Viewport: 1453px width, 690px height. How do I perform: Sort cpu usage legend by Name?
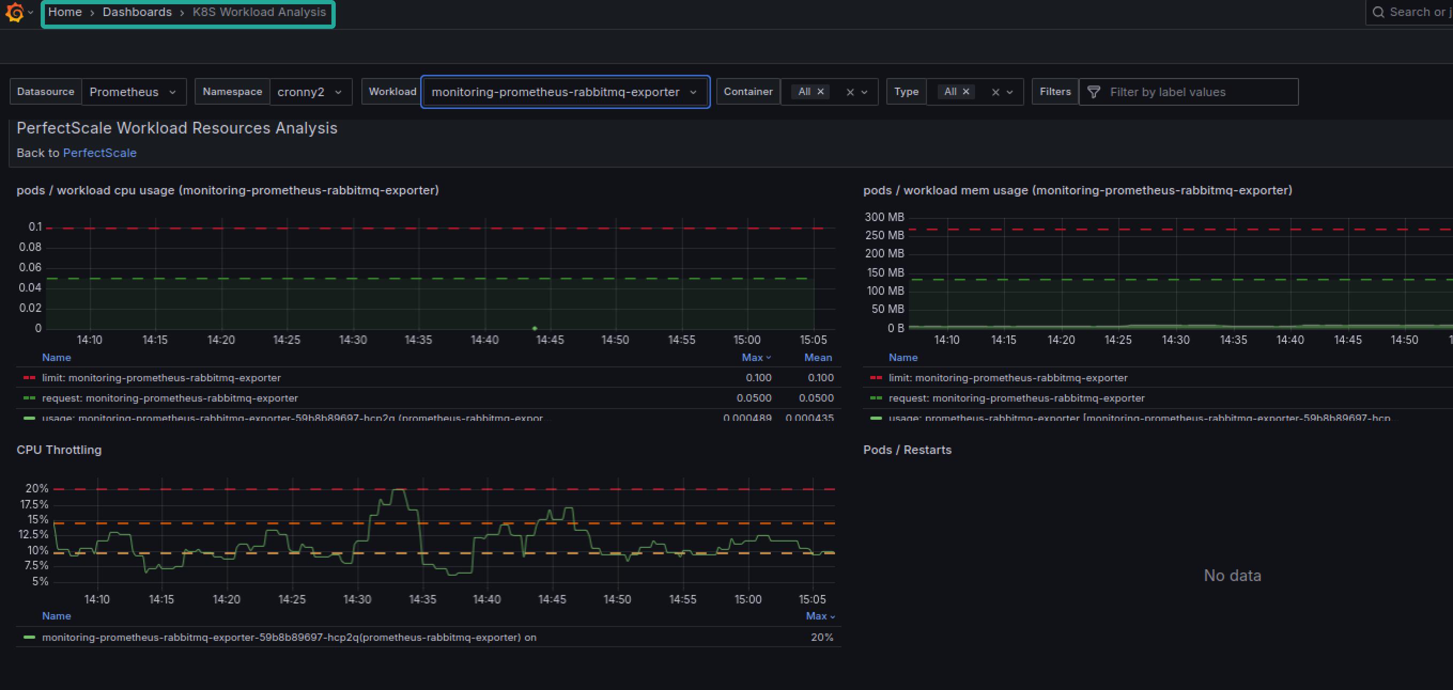click(57, 358)
